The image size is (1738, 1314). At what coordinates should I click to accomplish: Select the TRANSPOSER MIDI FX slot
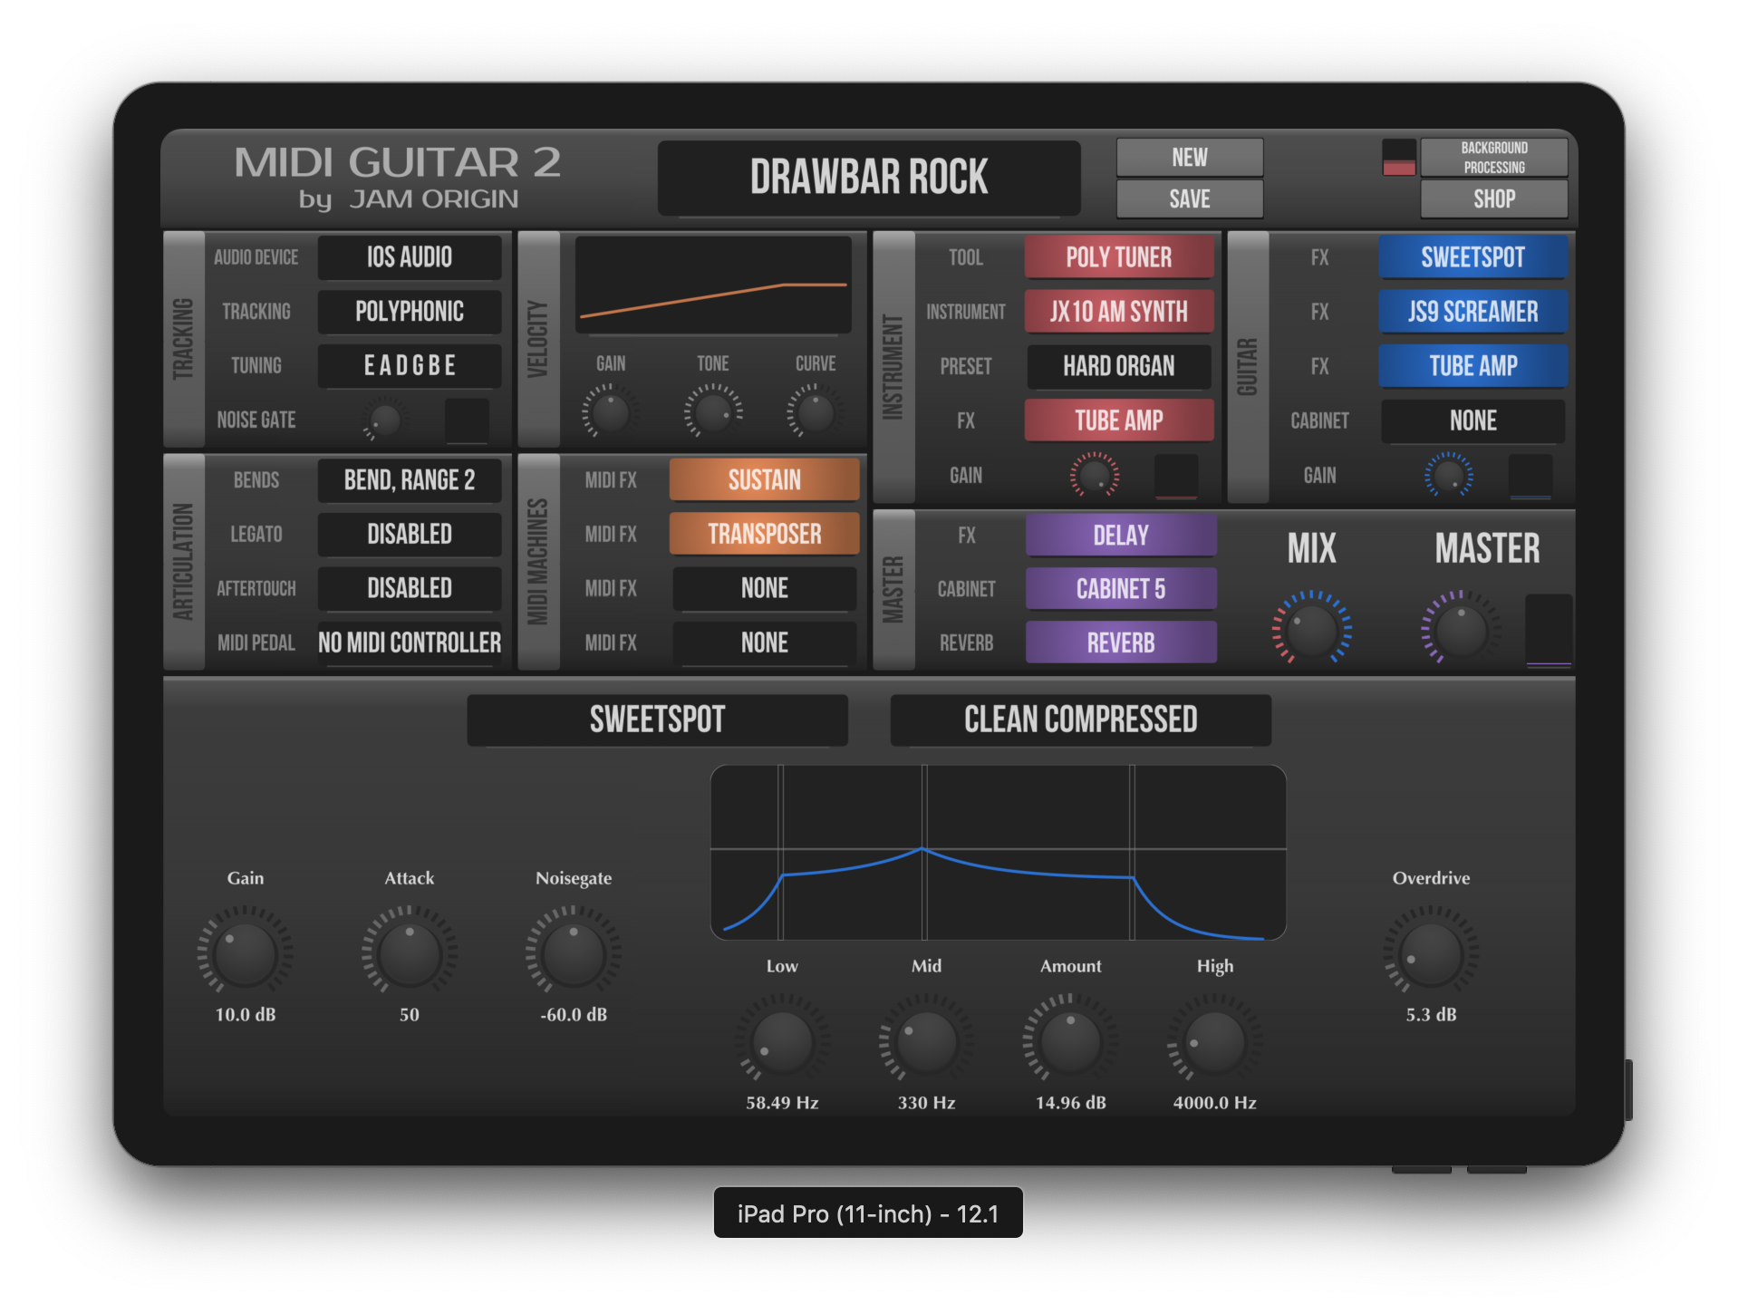pos(765,535)
